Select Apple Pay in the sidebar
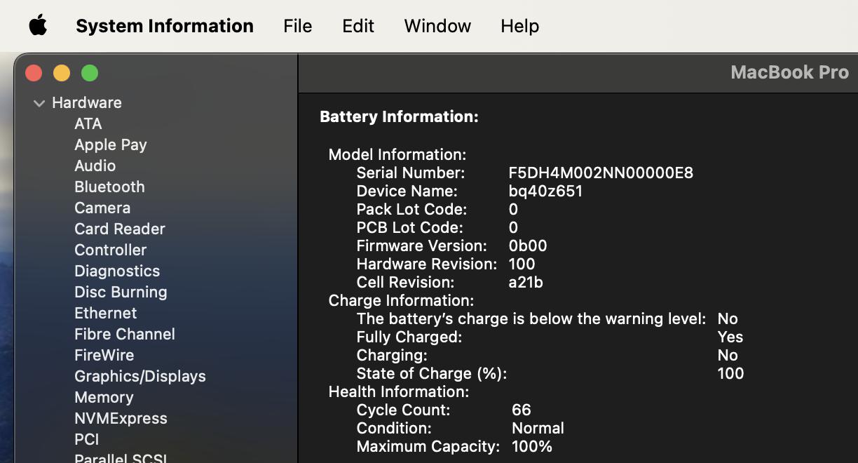 point(111,145)
